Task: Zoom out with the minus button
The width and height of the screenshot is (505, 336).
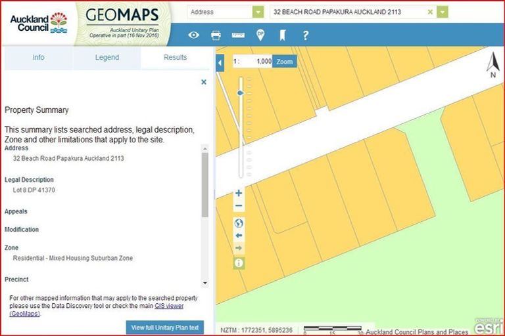Action: click(239, 206)
